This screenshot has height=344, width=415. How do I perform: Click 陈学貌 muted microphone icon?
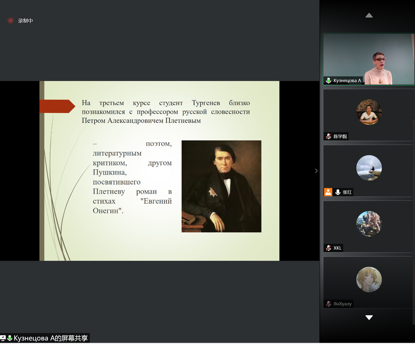[x=329, y=136]
